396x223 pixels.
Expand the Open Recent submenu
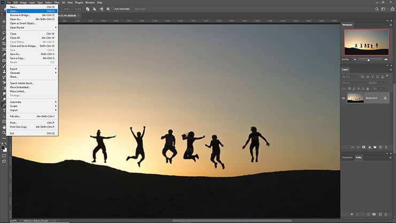click(32, 27)
